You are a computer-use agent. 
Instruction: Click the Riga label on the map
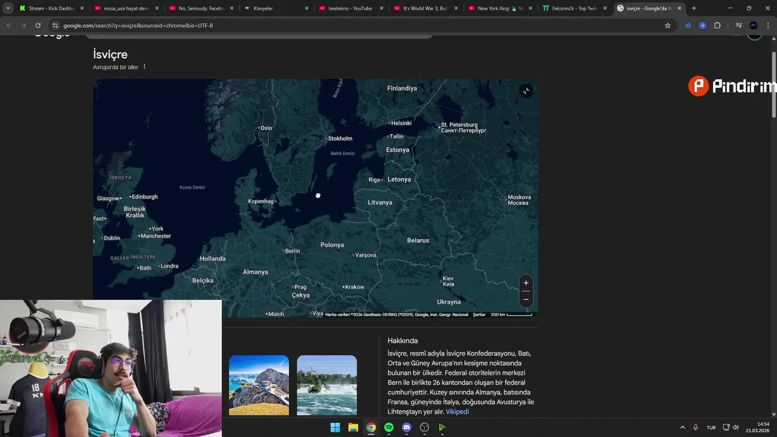pos(375,180)
